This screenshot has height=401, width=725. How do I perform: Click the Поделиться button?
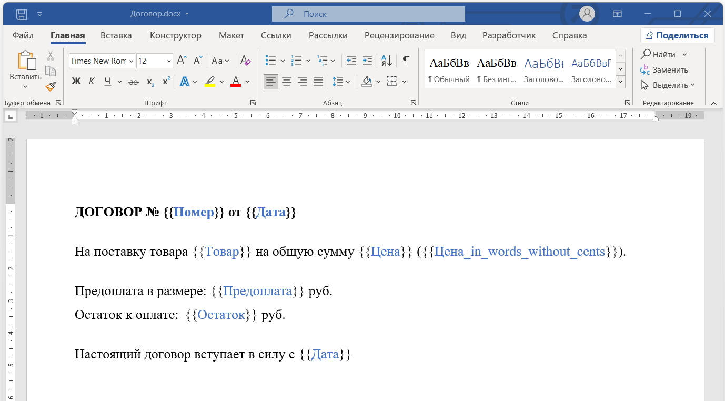pos(677,36)
